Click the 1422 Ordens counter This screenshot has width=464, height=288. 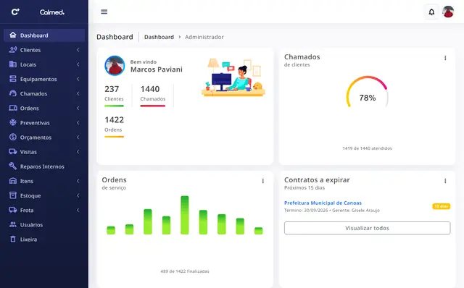115,127
